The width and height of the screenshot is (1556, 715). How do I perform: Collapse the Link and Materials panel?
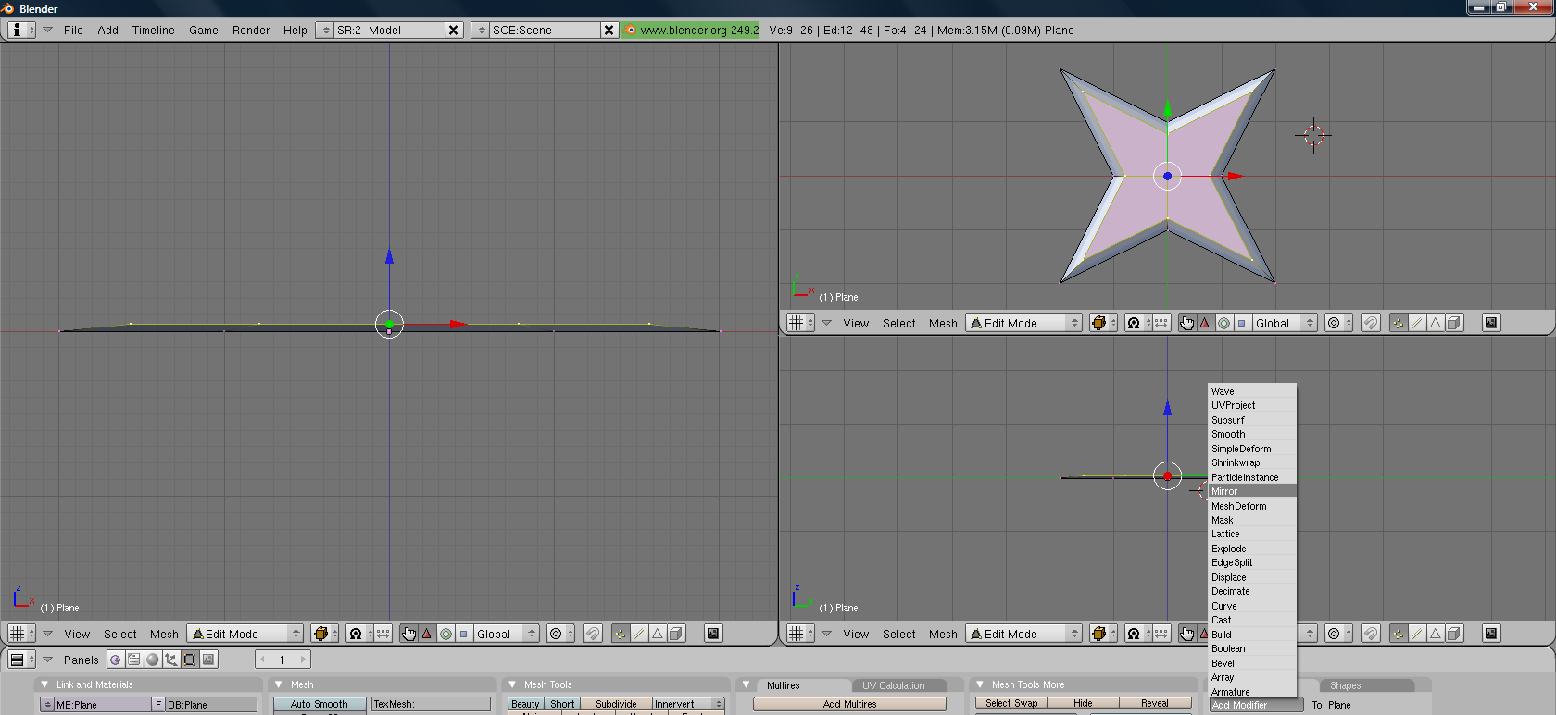click(44, 684)
